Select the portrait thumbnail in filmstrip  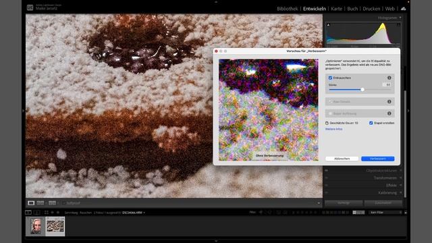[36, 227]
